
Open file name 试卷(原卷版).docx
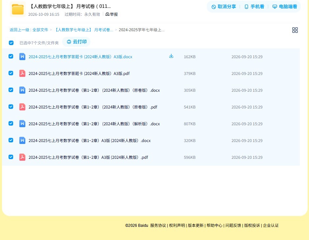[94, 90]
